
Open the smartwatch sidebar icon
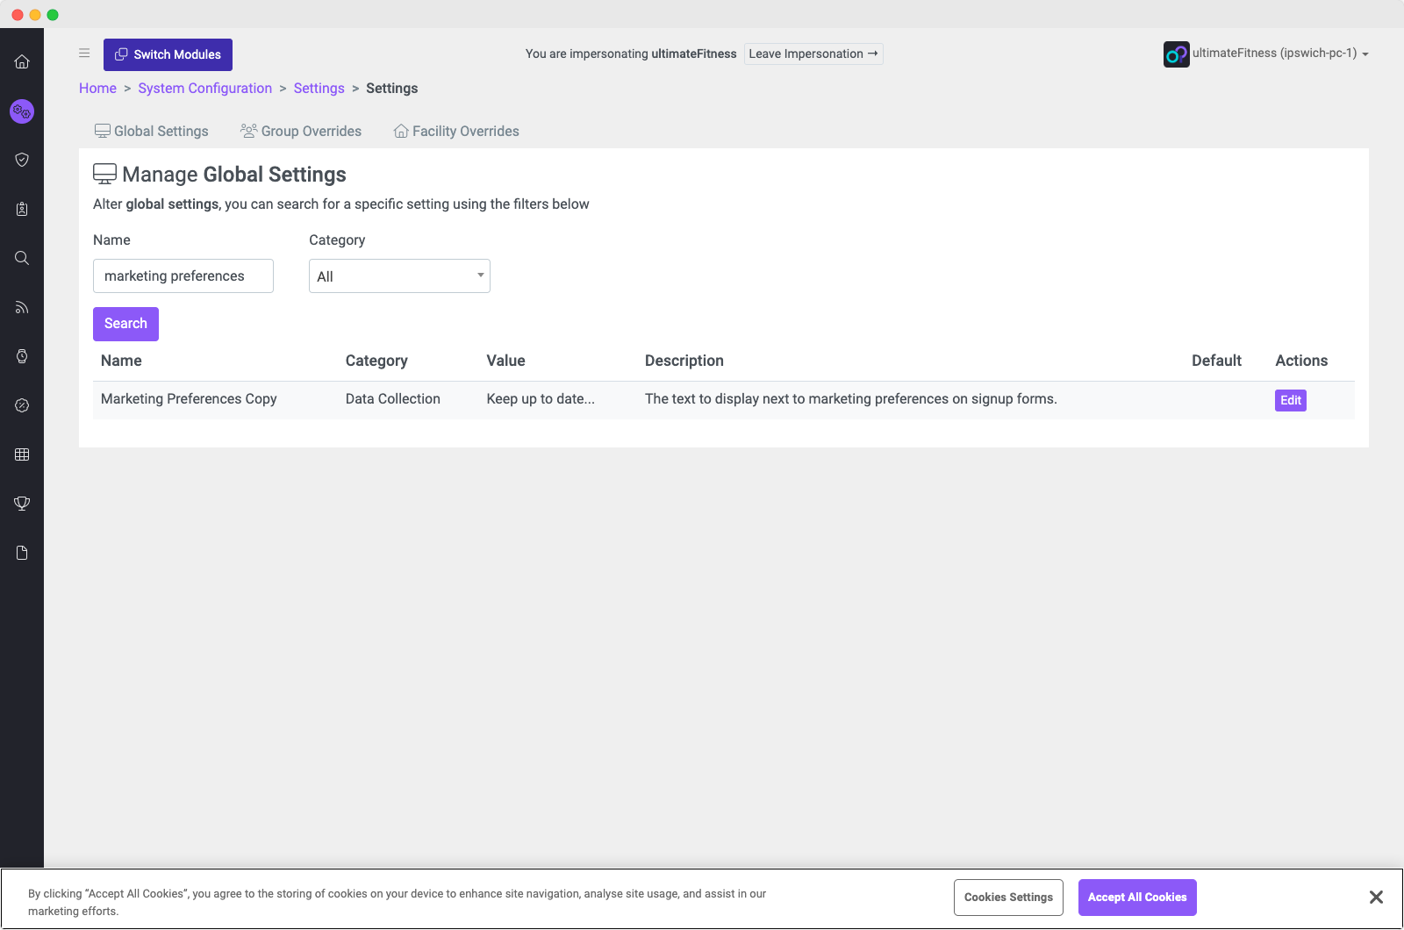[x=22, y=356]
